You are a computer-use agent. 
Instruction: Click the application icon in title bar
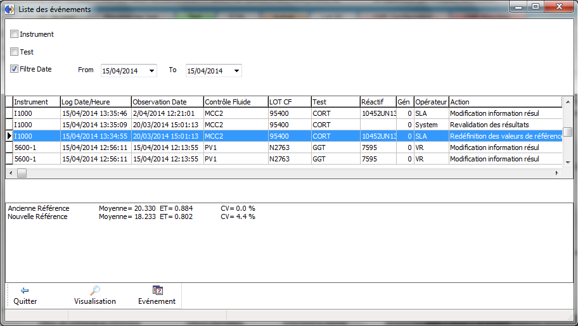tap(10, 9)
